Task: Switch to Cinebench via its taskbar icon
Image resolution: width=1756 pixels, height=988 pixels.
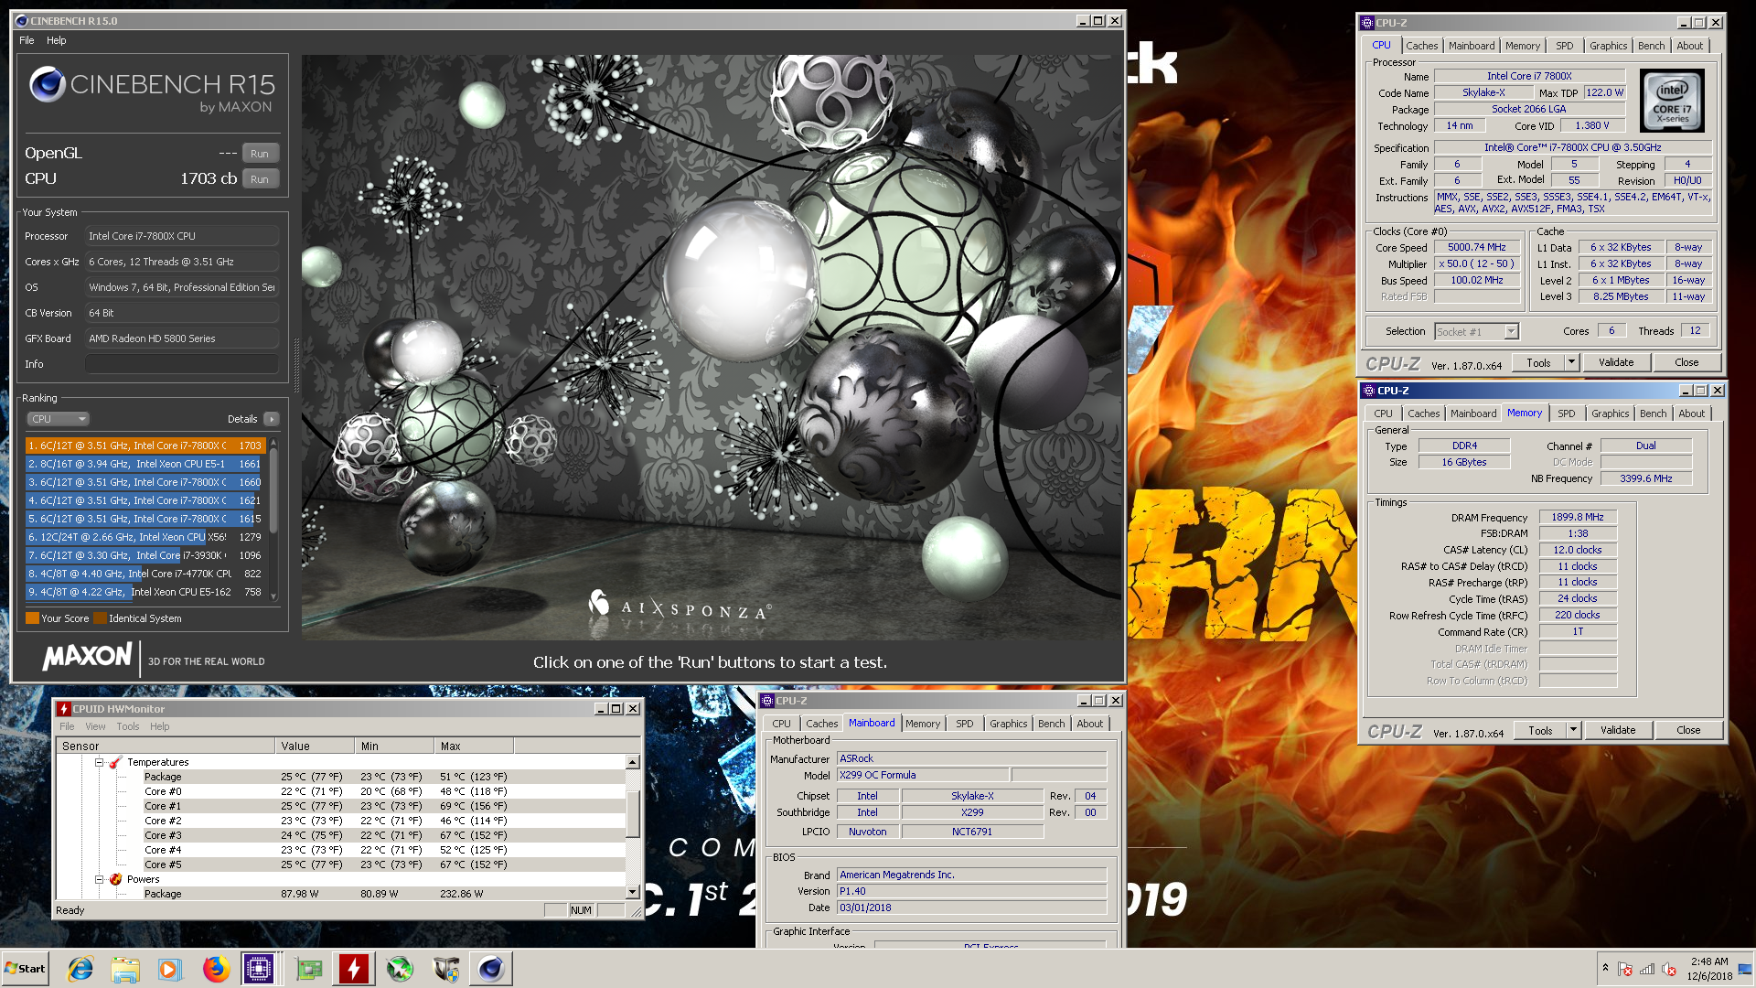Action: tap(491, 969)
